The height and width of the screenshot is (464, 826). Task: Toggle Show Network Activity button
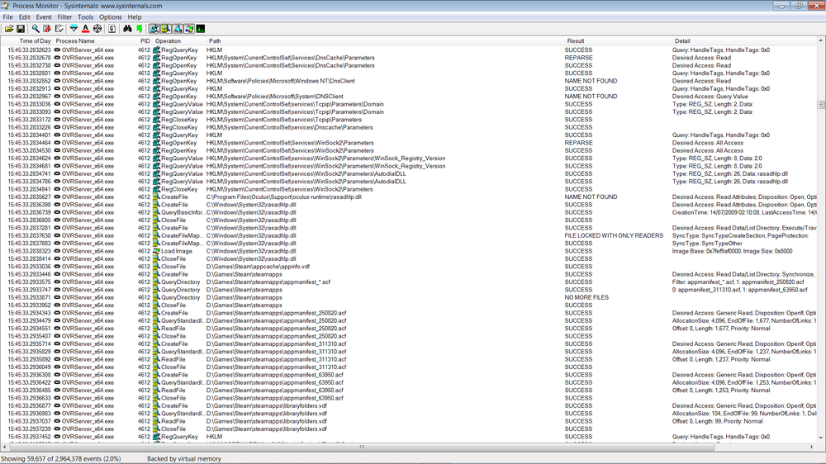click(177, 29)
